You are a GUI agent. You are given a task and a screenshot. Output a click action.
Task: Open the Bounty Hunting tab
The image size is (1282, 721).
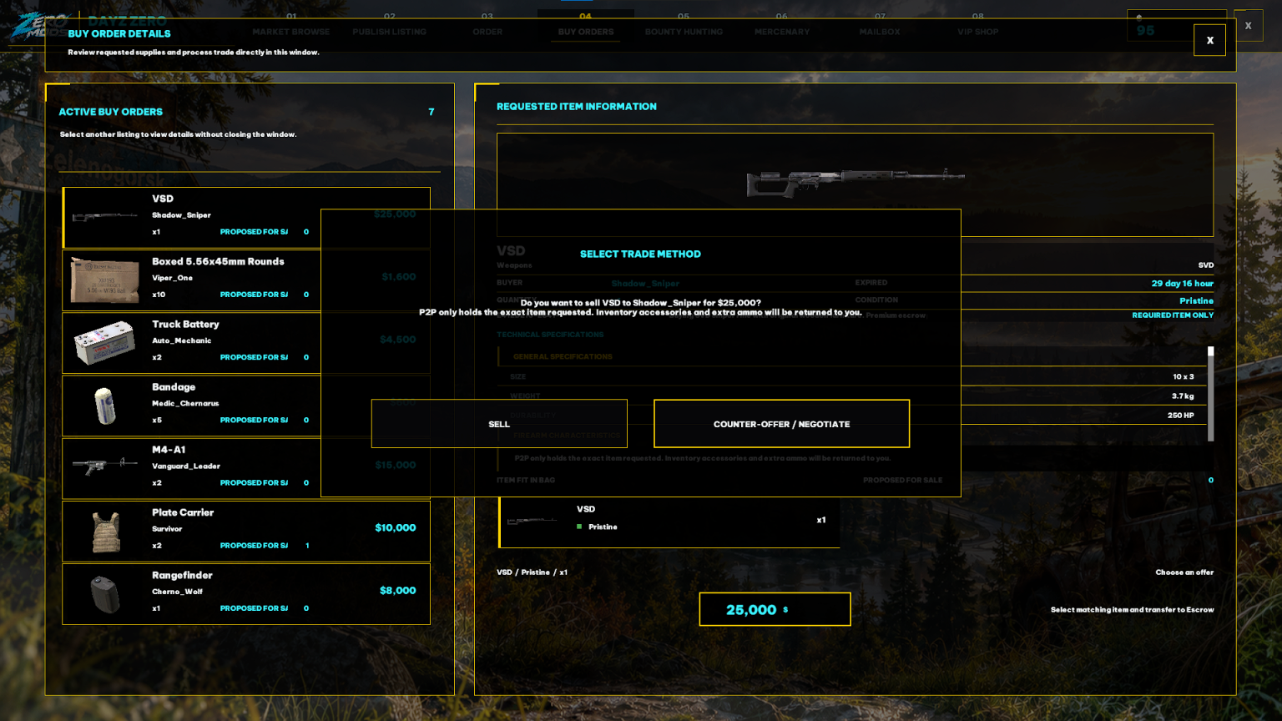coord(684,32)
